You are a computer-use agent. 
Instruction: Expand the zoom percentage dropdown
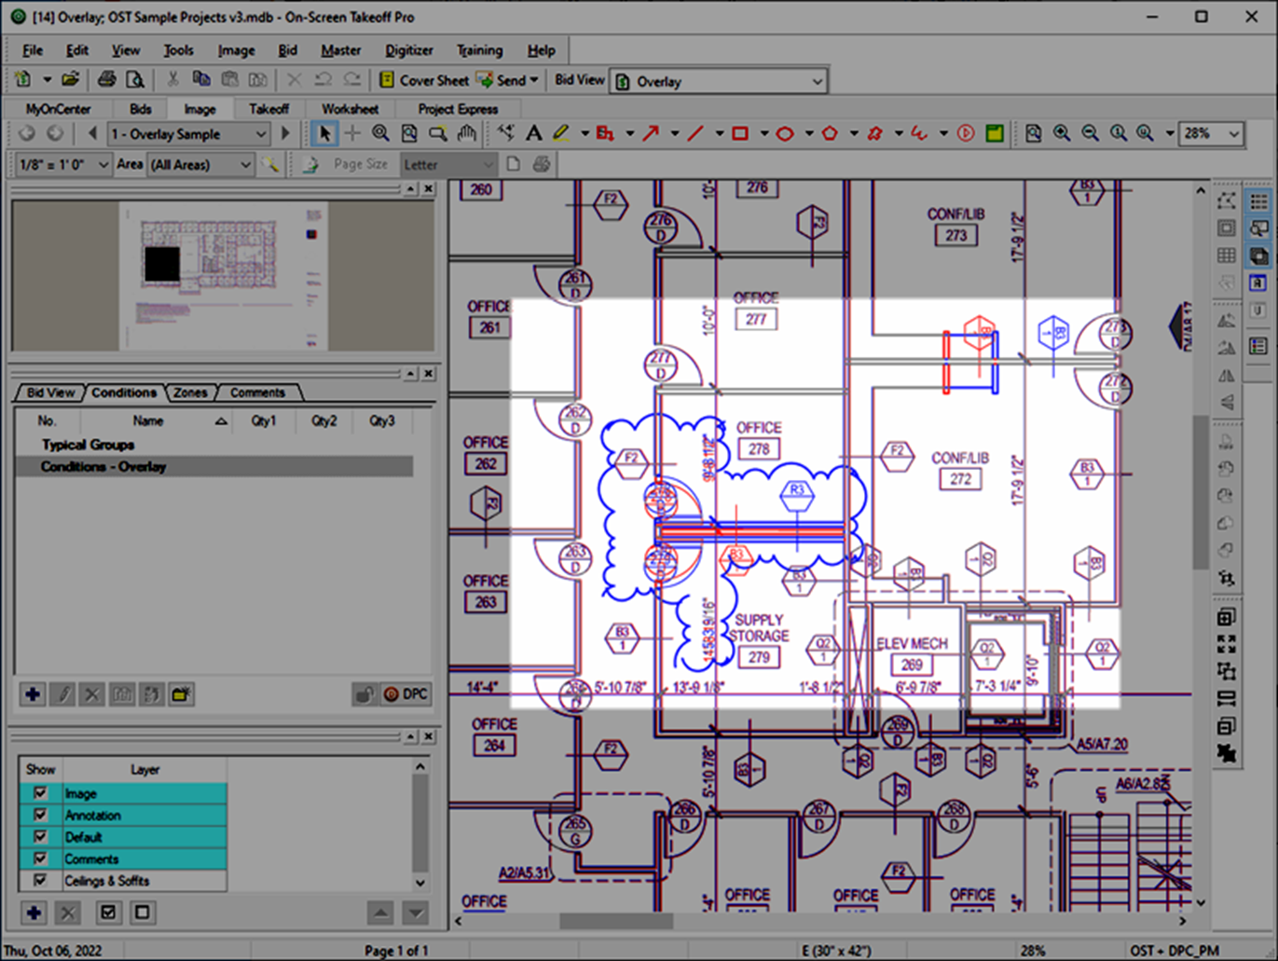(x=1211, y=133)
